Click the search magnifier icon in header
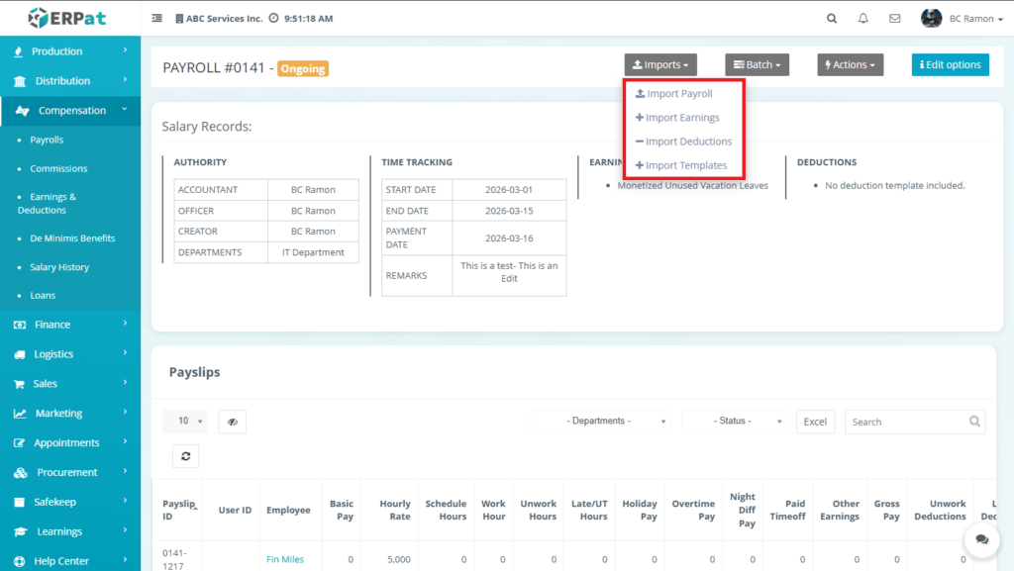This screenshot has width=1014, height=571. click(x=831, y=19)
